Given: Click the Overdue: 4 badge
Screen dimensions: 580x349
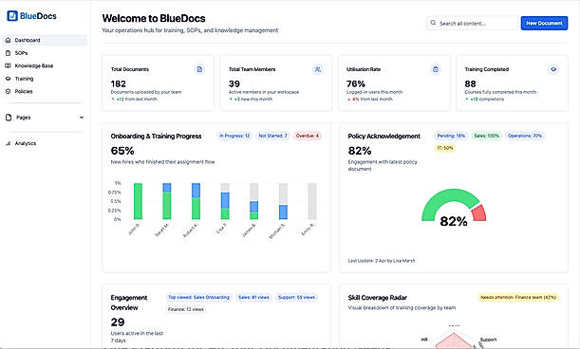Looking at the screenshot, I should 308,136.
